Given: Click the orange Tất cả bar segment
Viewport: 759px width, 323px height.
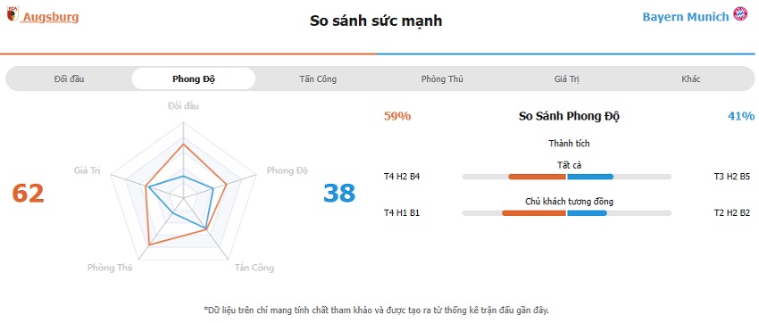Looking at the screenshot, I should pos(537,177).
